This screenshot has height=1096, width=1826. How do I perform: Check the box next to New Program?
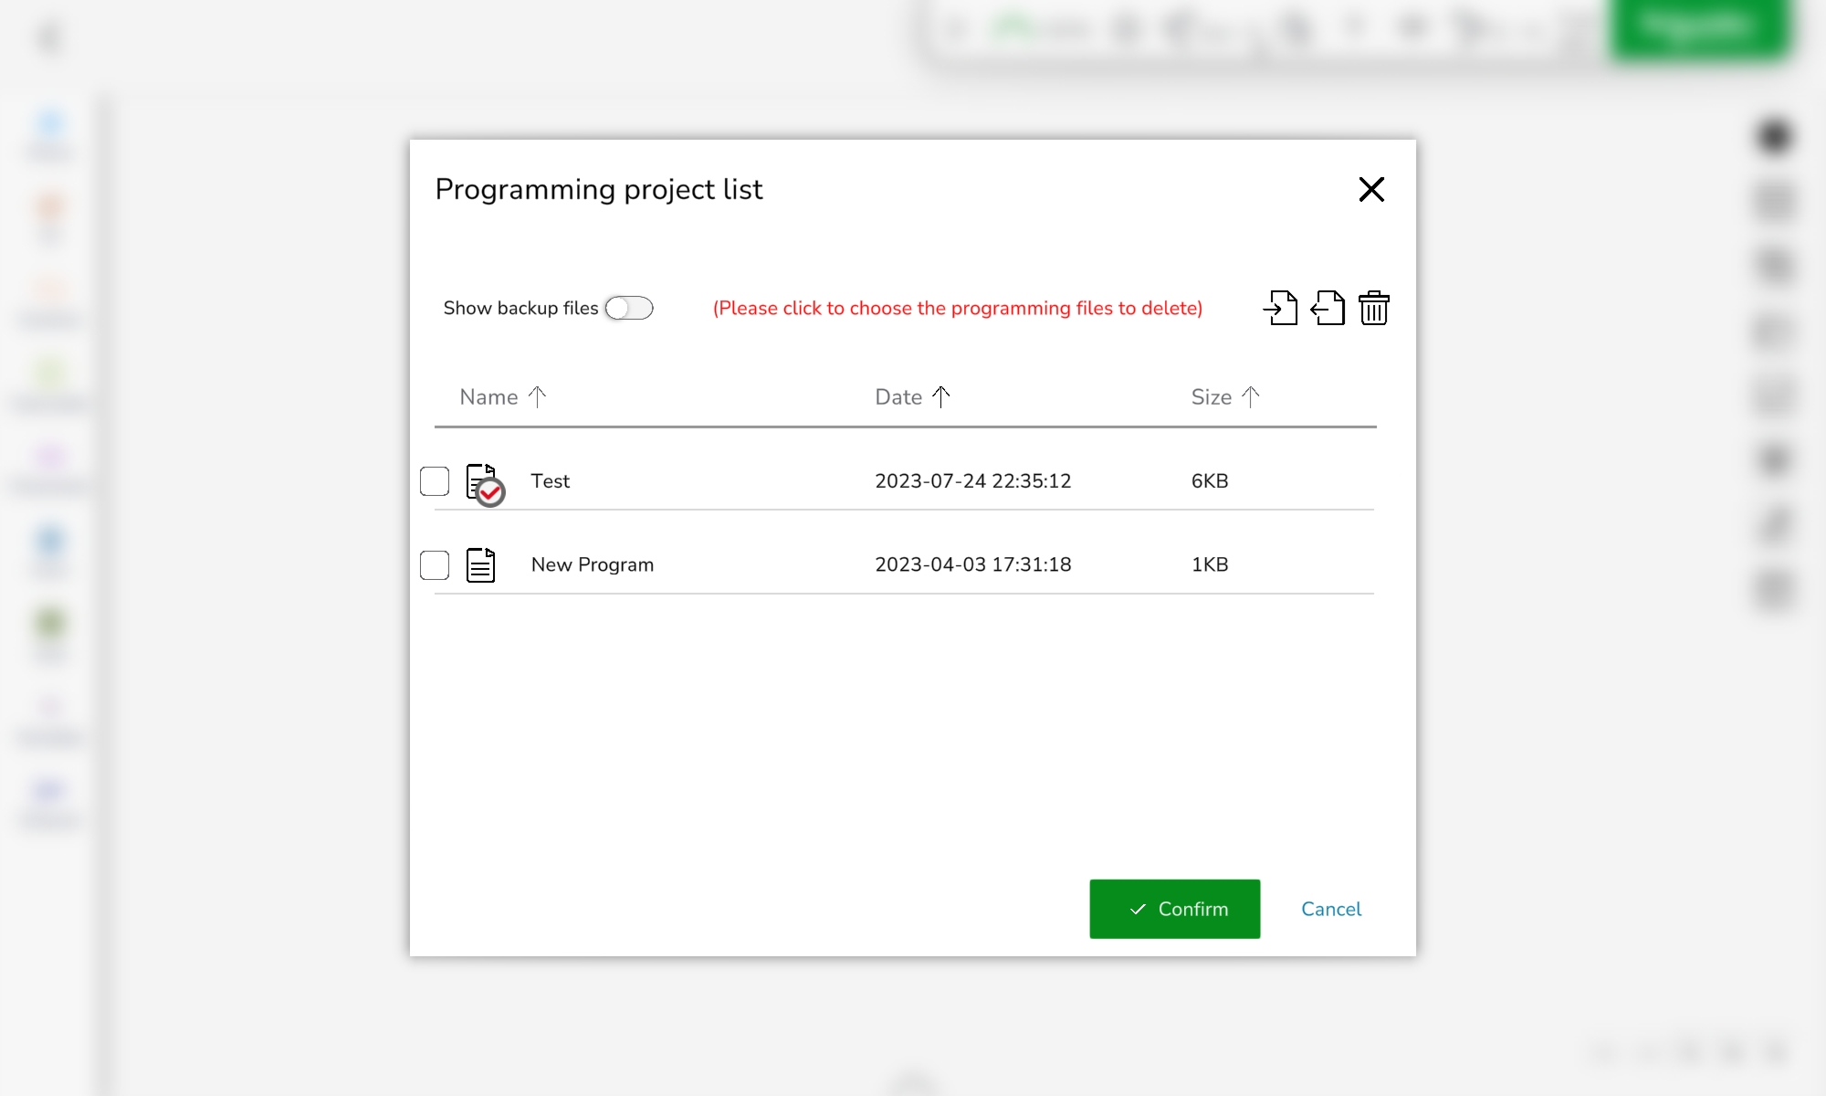click(435, 565)
